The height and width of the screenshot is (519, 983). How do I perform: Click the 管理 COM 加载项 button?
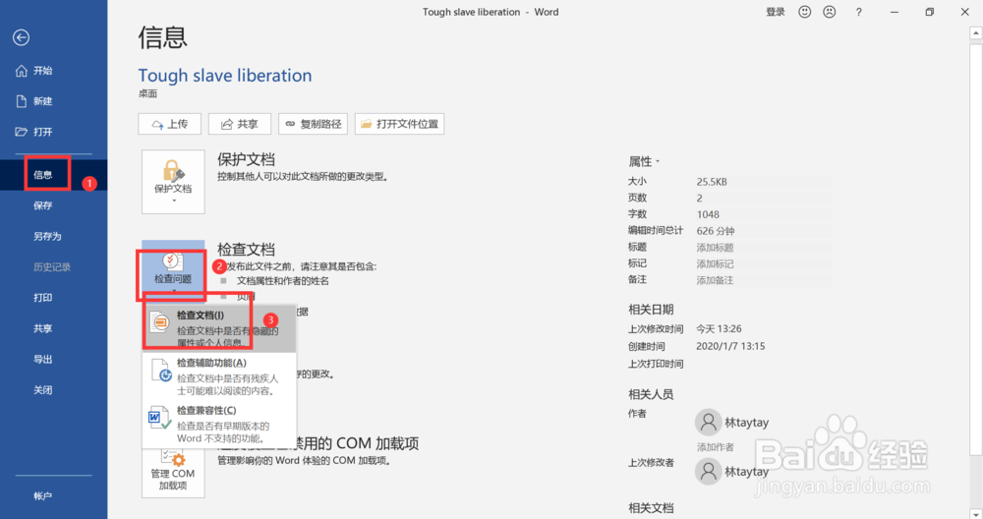pos(173,473)
